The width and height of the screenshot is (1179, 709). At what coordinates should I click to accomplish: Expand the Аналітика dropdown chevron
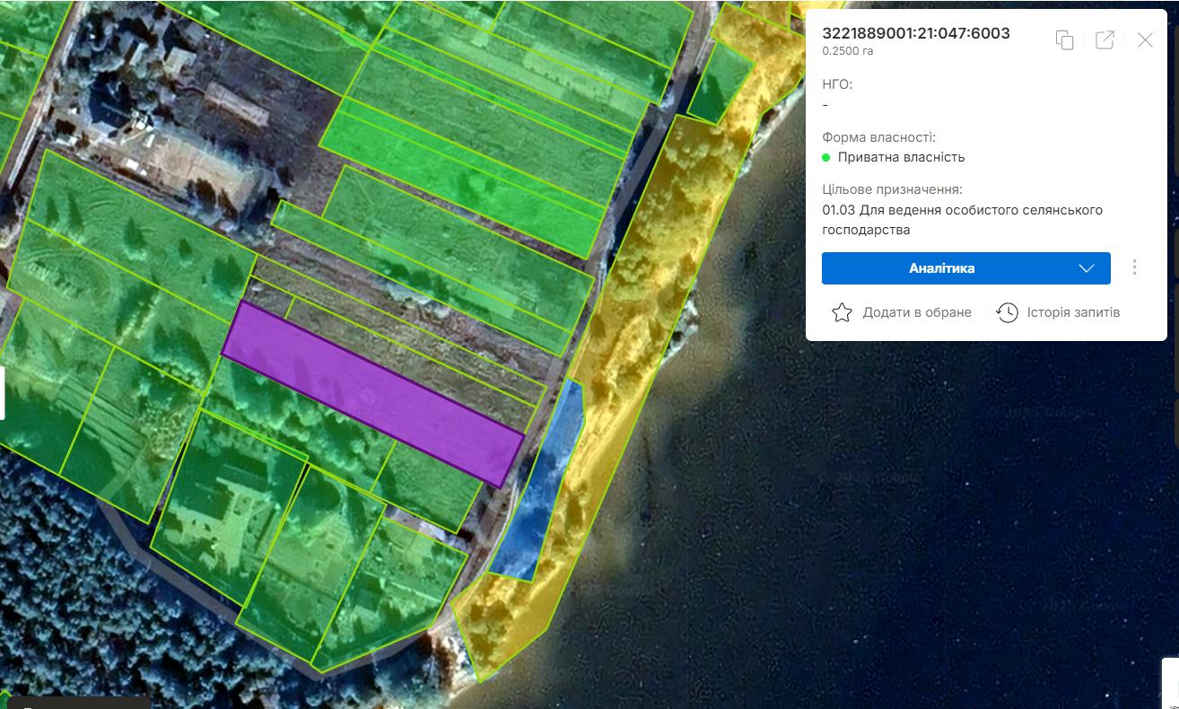(x=1086, y=268)
